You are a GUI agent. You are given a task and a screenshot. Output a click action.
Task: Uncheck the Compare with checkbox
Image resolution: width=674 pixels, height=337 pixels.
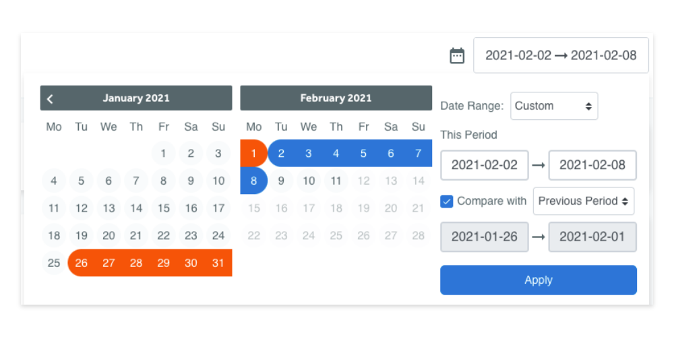[x=447, y=201]
